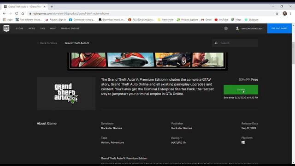
Task: Click the GET EPIC GAMES button
Action: coord(279,29)
